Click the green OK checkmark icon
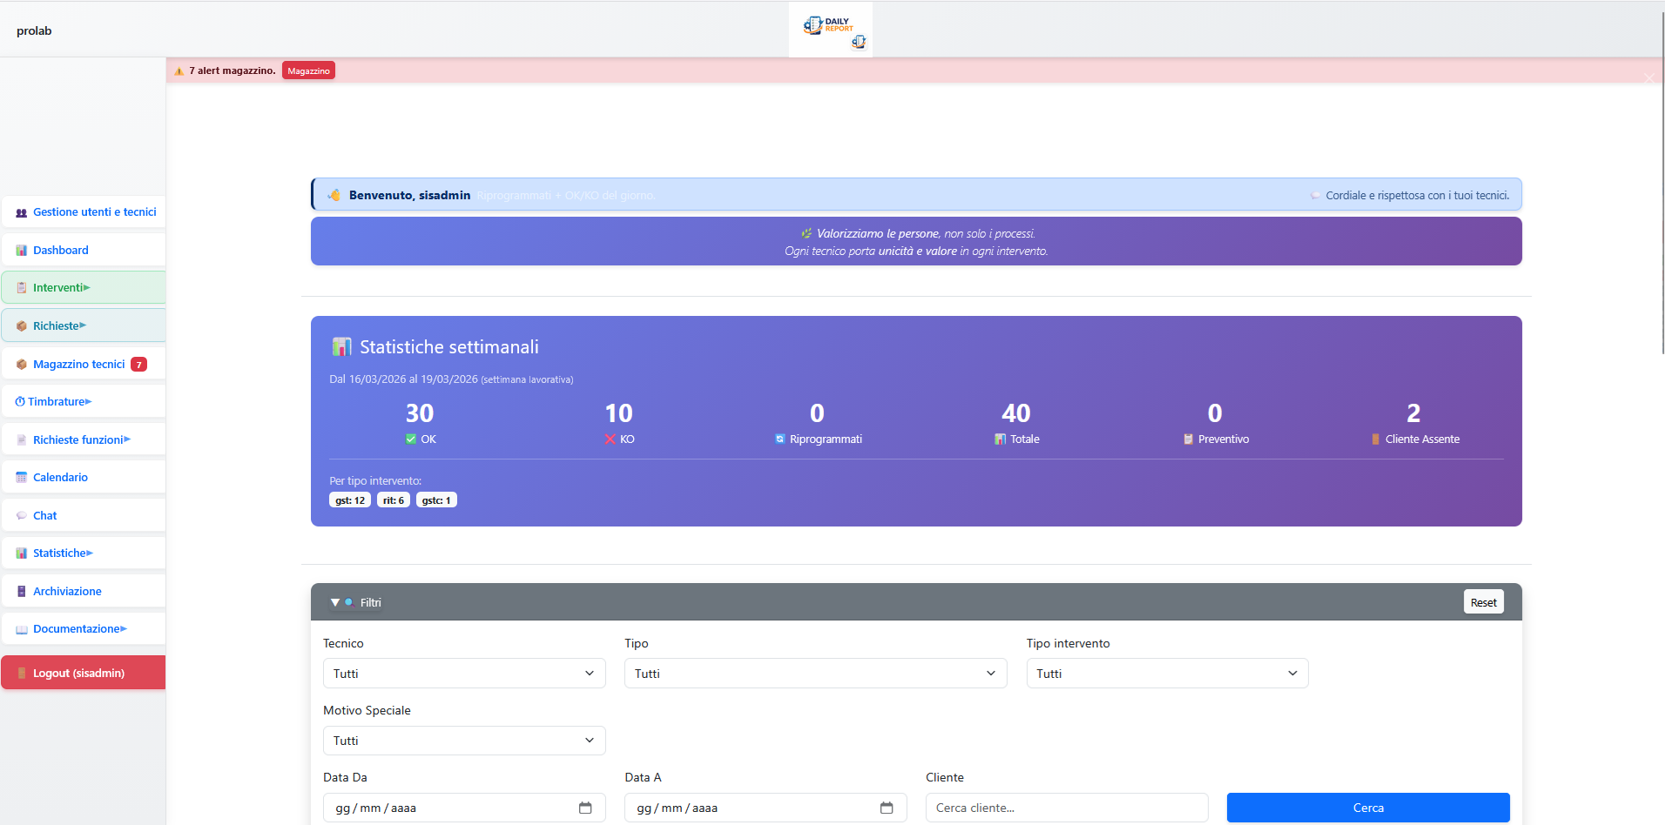This screenshot has width=1665, height=825. (411, 439)
